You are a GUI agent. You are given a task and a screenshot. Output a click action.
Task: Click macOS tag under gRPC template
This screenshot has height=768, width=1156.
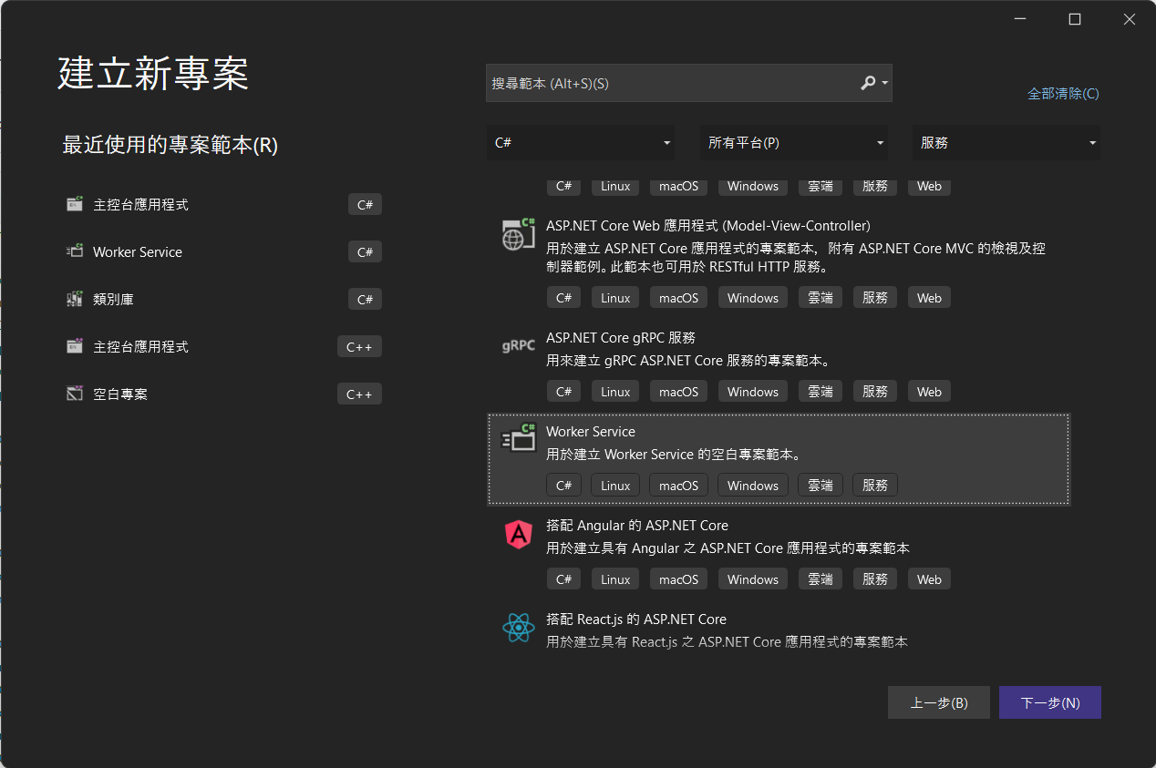[x=678, y=392]
